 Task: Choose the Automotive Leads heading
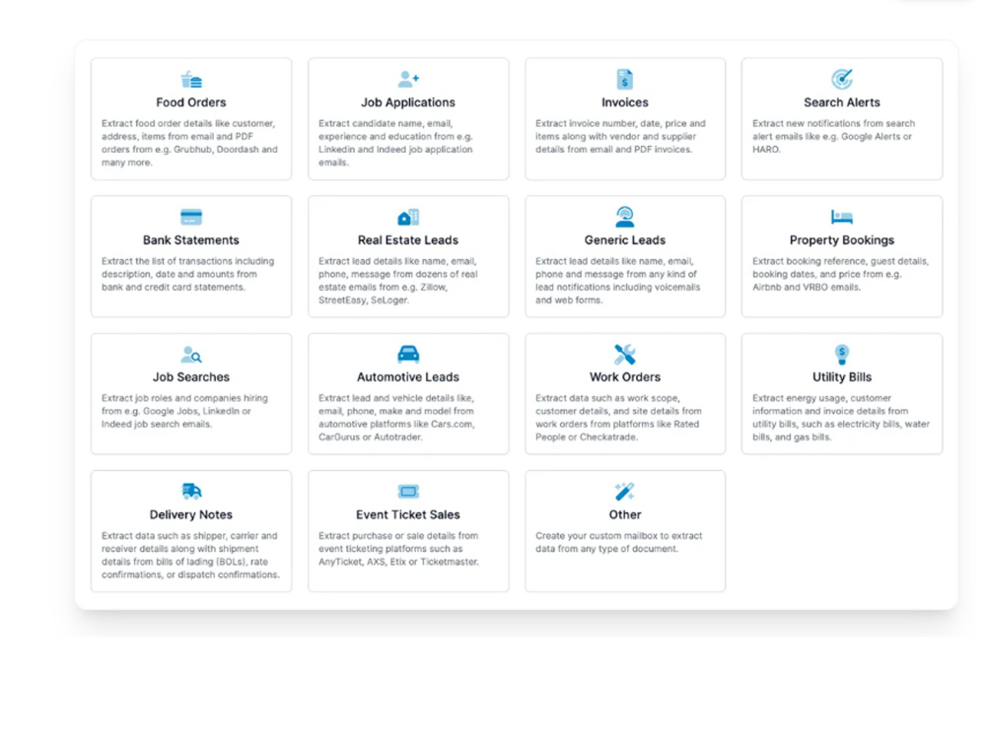point(408,377)
